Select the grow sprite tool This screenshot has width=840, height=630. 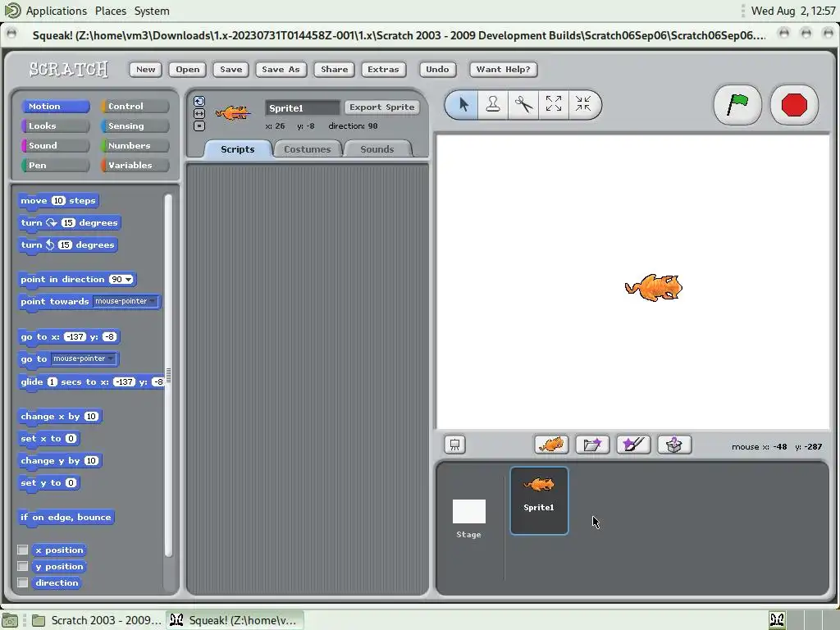coord(554,104)
